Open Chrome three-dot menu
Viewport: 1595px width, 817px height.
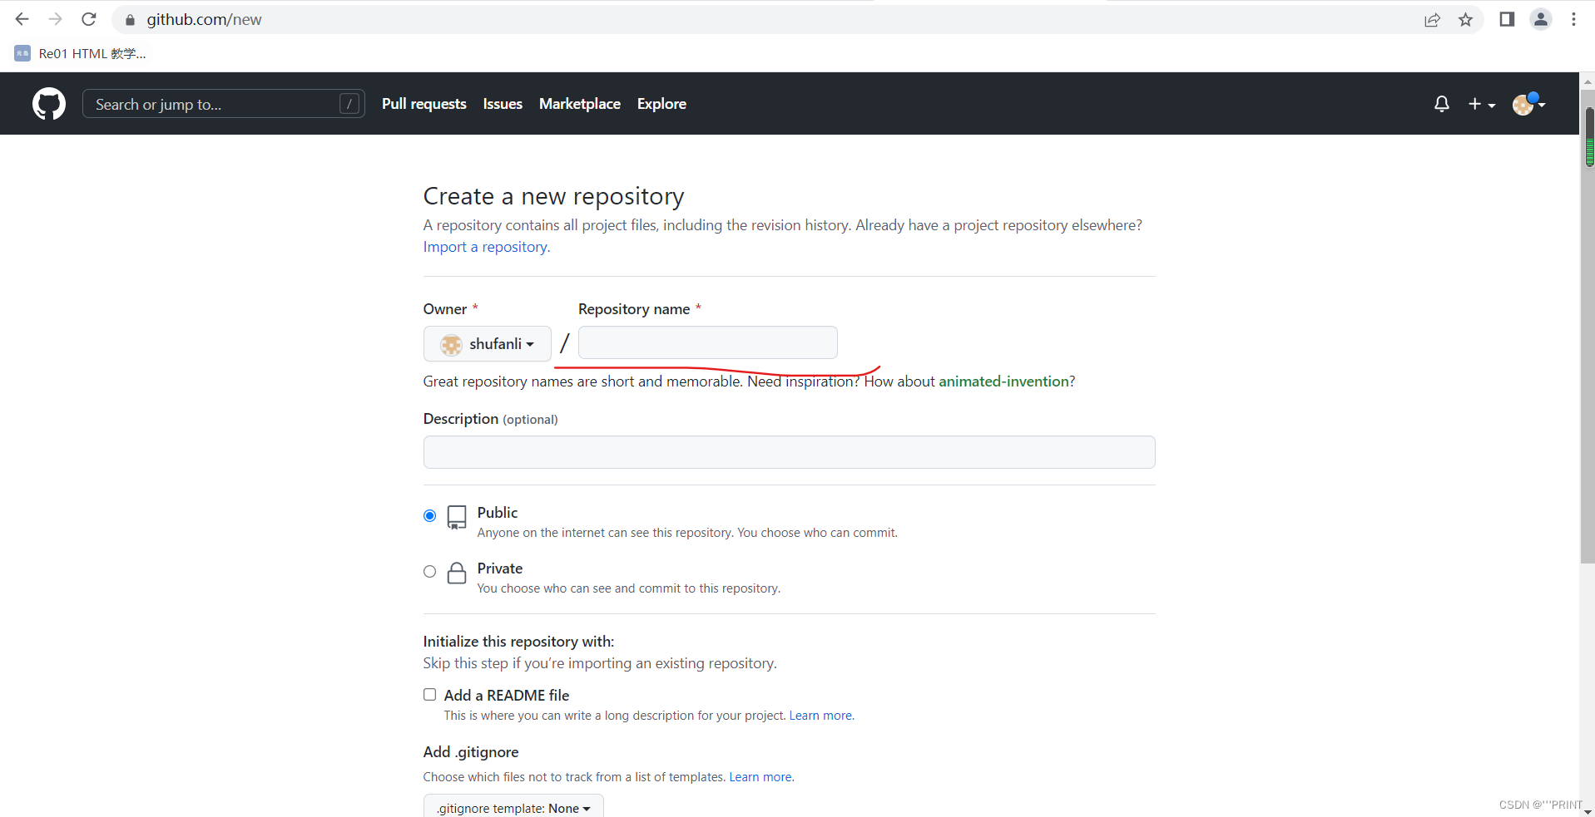coord(1573,19)
